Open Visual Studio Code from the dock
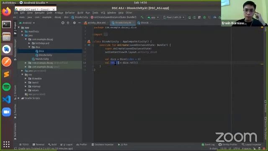Screen dimensions: 268x151 point(7,99)
